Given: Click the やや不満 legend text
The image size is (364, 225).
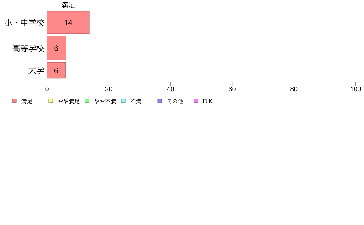Looking at the screenshot, I should coord(105,101).
